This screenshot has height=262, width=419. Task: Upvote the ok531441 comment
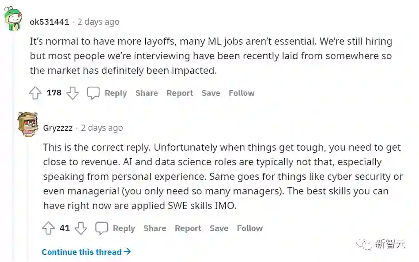pyautogui.click(x=35, y=93)
